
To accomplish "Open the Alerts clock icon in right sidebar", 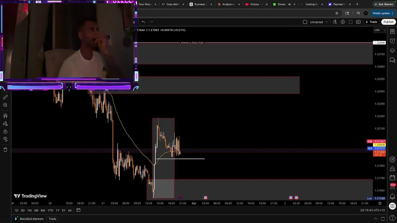I will (392, 41).
